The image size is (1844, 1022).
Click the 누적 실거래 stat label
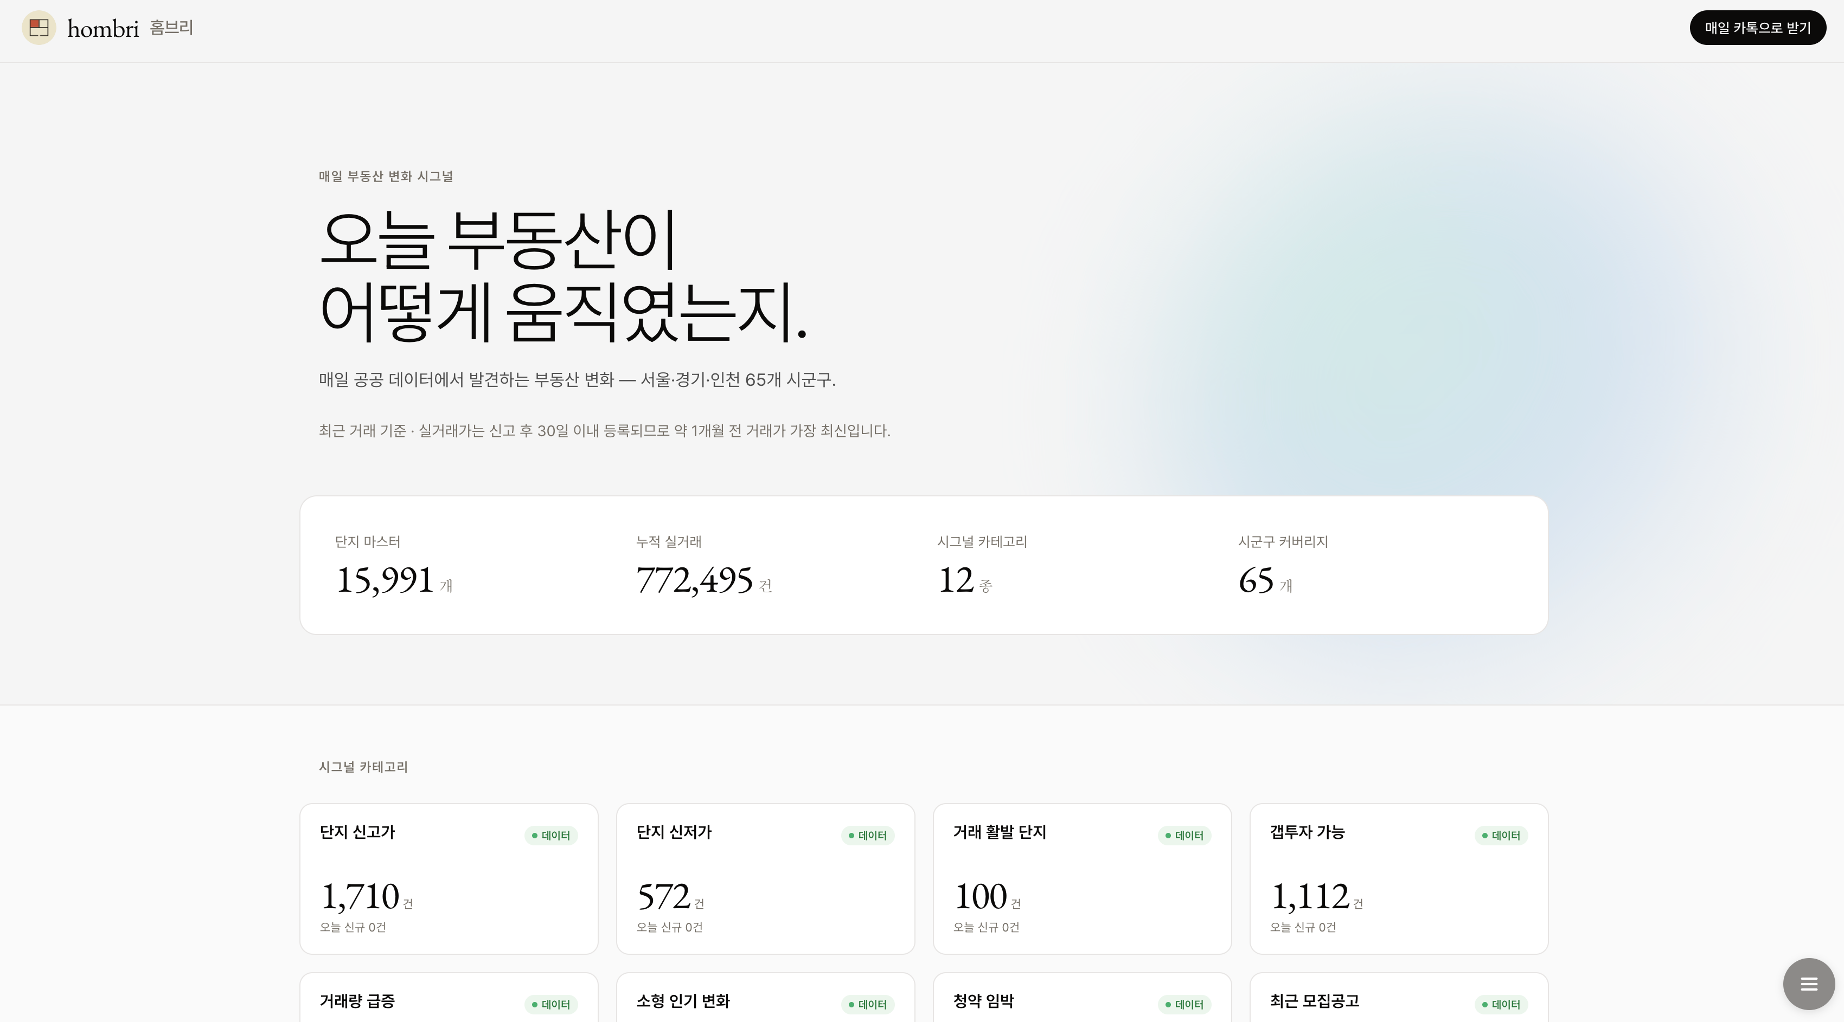point(669,541)
